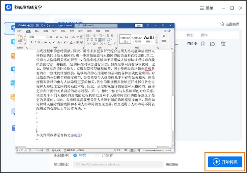Select 中文 recognition language radio
Screen dimensions: 247x173
click(x=75, y=155)
